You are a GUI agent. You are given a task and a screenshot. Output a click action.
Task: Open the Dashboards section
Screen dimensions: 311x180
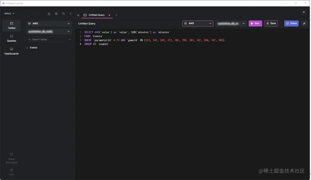pos(12,51)
